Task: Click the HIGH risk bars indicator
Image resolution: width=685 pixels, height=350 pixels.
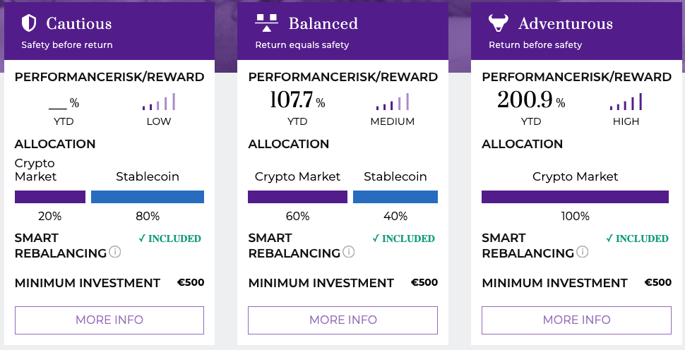Action: pyautogui.click(x=626, y=102)
